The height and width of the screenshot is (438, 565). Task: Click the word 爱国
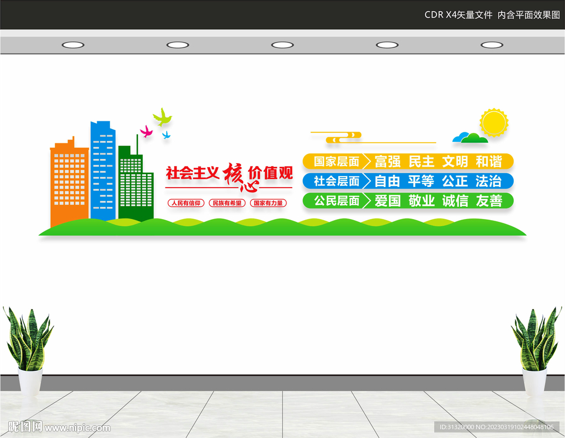pyautogui.click(x=387, y=201)
